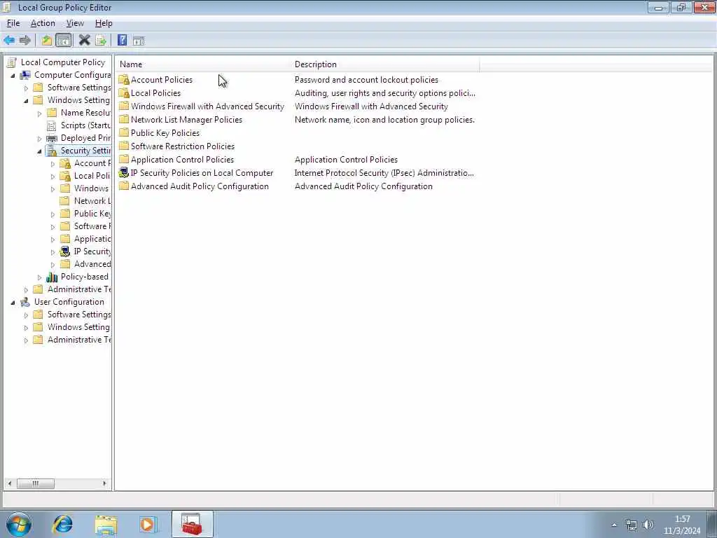Image resolution: width=717 pixels, height=538 pixels.
Task: Click the Forward arrow toolbar icon
Action: click(25, 40)
